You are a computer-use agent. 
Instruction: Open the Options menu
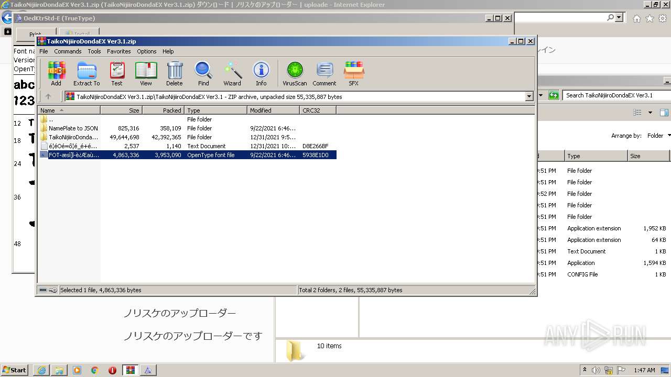click(x=147, y=51)
